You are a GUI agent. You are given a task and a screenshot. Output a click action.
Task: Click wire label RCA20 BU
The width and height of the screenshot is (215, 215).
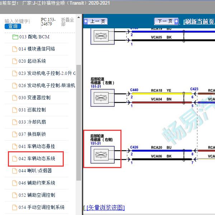point(161,148)
